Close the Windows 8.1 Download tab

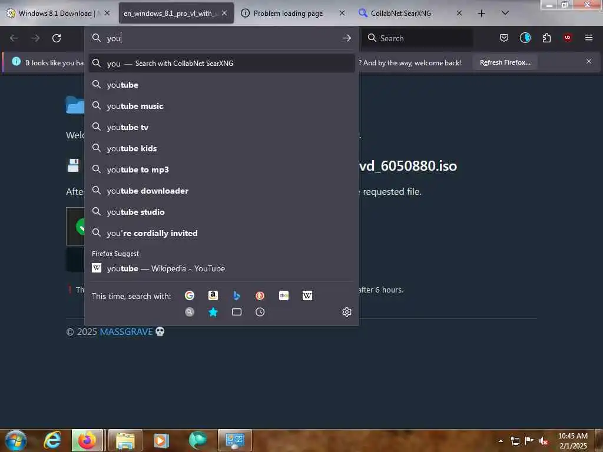[x=107, y=14]
